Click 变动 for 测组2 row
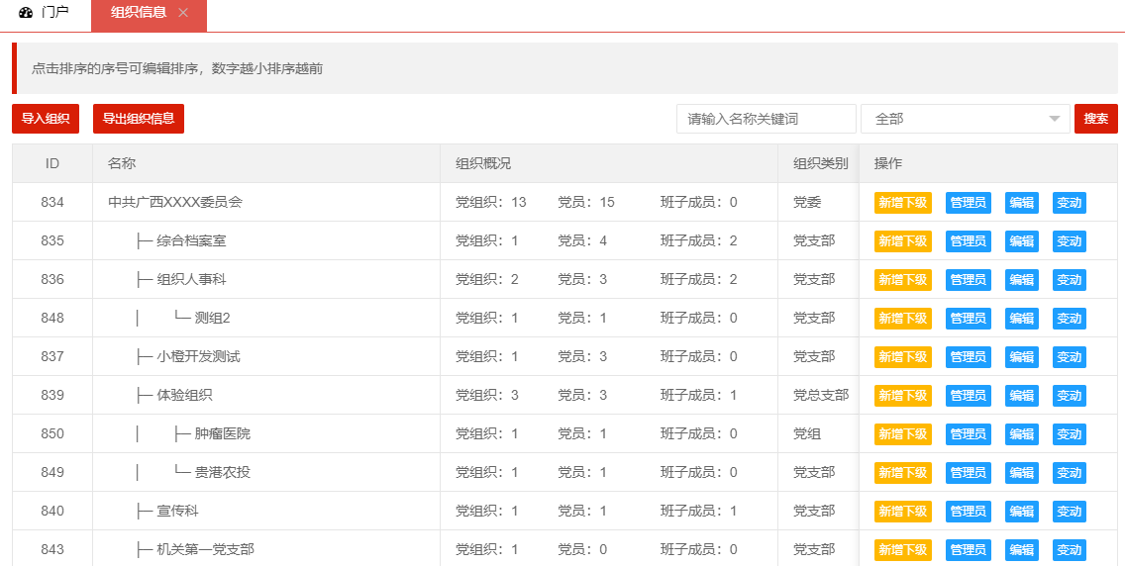Viewport: 1125px width, 566px height. [x=1069, y=319]
